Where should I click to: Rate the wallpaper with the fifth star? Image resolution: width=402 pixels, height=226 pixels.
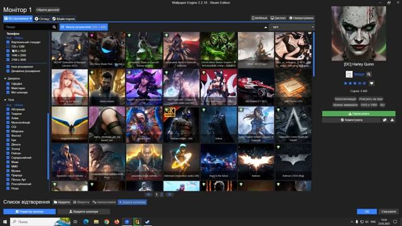coord(364,83)
